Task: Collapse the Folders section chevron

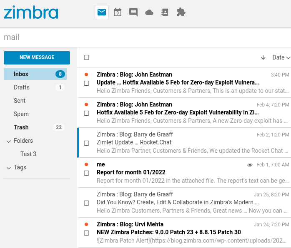Action: click(x=8, y=141)
